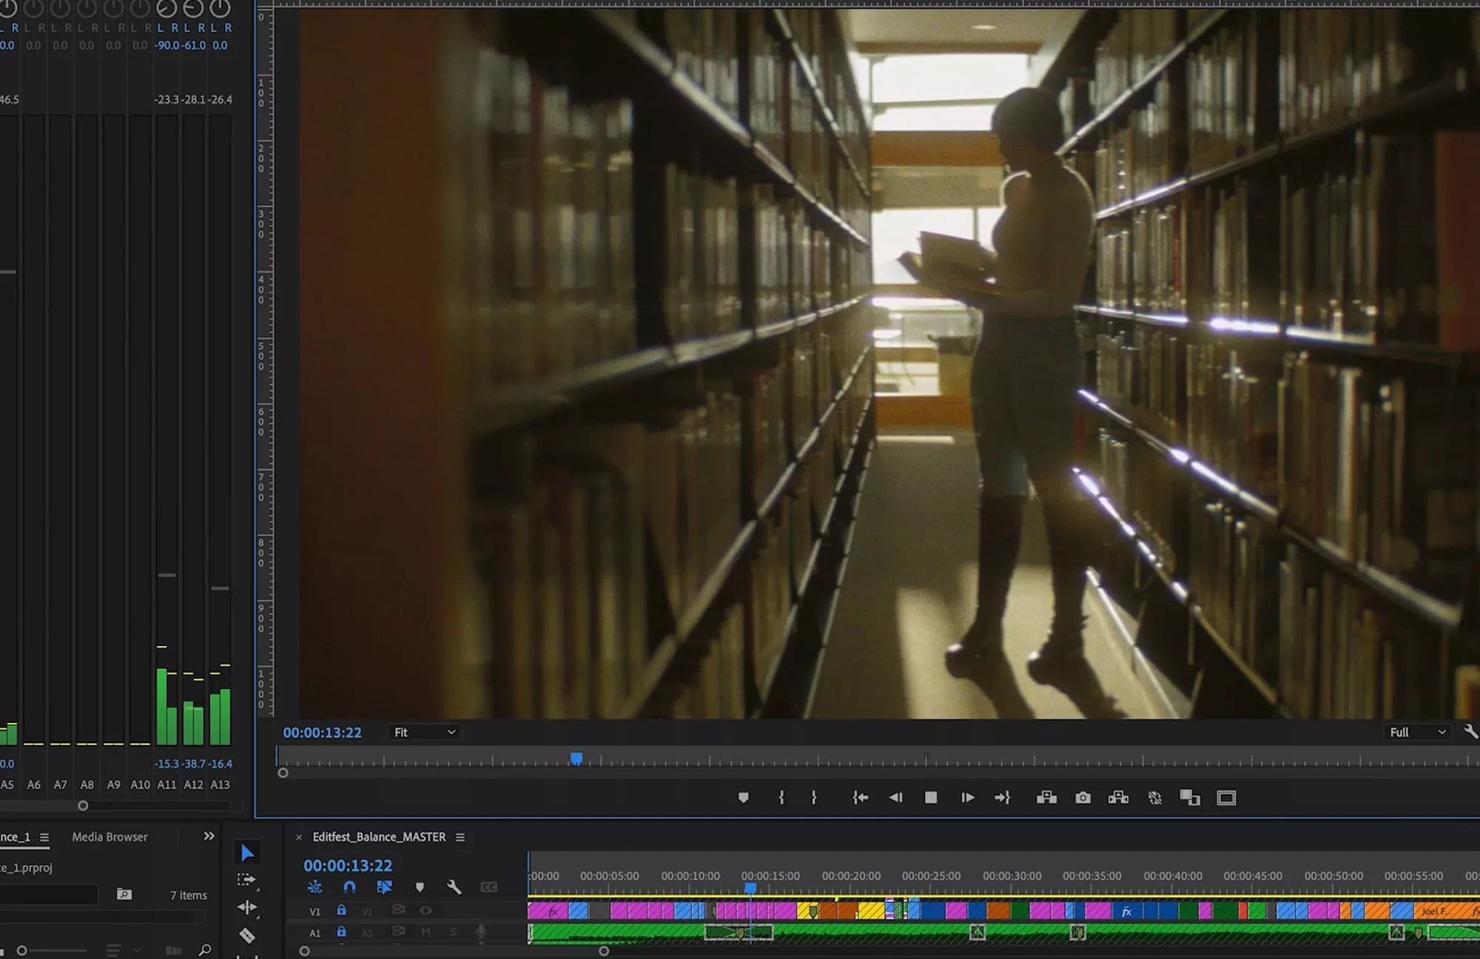
Task: Toggle V1 track output eye icon
Action: pyautogui.click(x=425, y=911)
